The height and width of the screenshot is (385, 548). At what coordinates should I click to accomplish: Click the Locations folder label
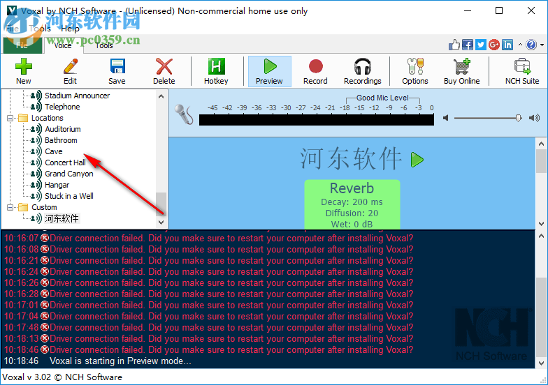tap(48, 118)
